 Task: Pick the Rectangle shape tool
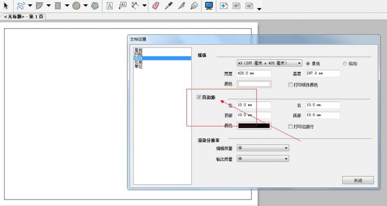pyautogui.click(x=58, y=5)
